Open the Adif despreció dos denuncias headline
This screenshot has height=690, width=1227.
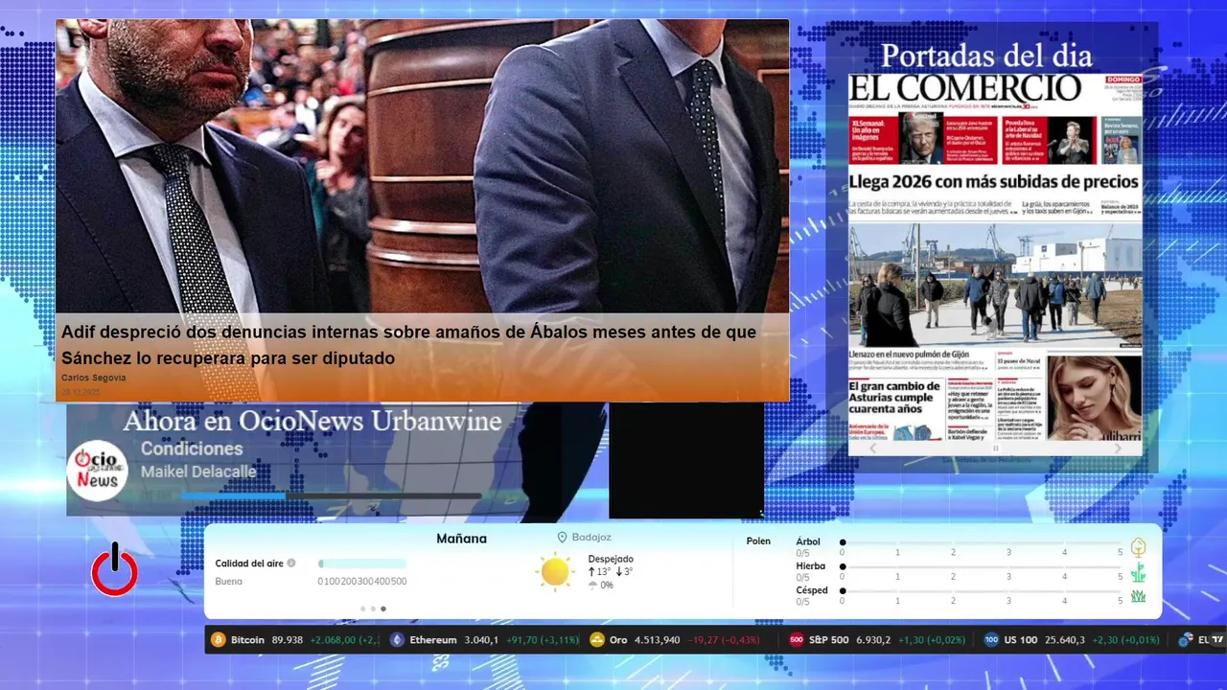click(408, 345)
